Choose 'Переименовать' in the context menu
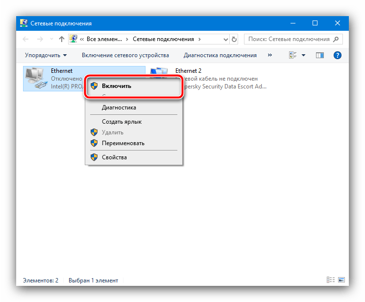 (134, 143)
